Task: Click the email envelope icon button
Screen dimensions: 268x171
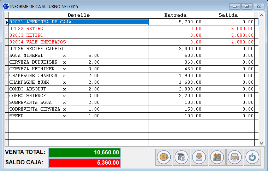Action: [x=199, y=157]
